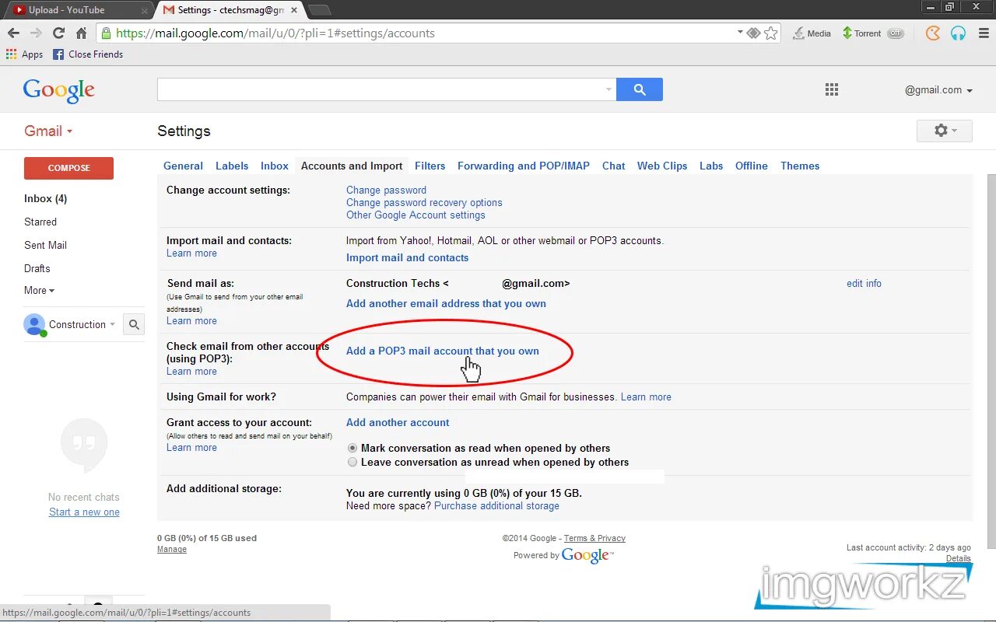Click Purchase additional storage link

(496, 506)
